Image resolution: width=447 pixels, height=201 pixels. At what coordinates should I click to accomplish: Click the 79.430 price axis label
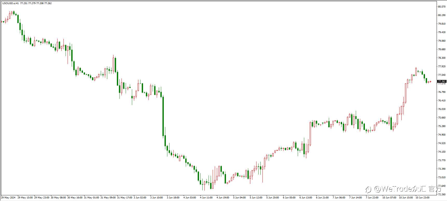pos(442,32)
